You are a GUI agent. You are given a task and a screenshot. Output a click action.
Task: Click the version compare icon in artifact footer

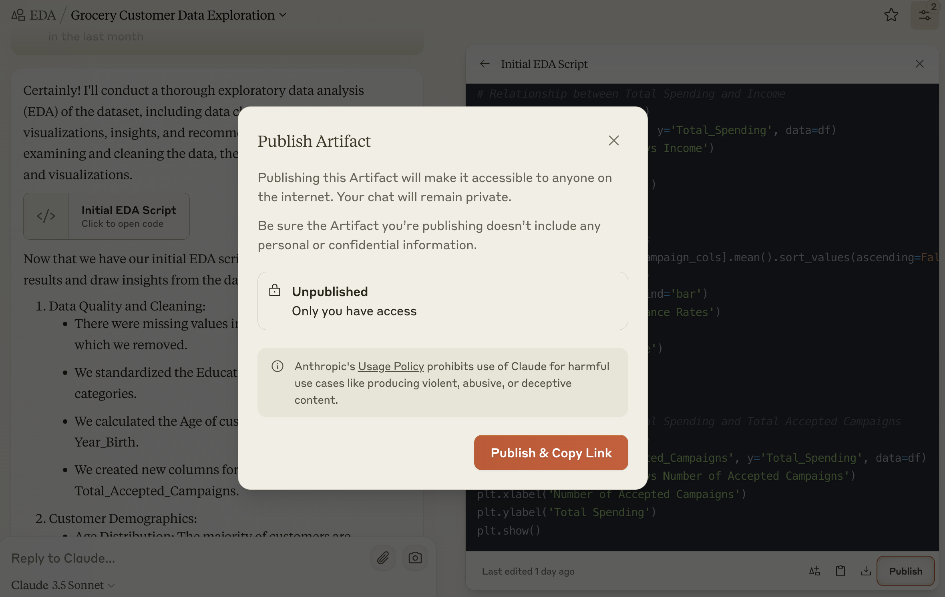point(814,571)
